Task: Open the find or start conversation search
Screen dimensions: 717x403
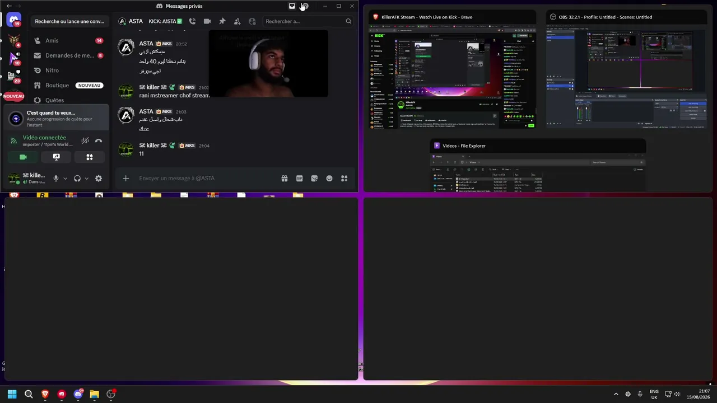Action: point(69,21)
